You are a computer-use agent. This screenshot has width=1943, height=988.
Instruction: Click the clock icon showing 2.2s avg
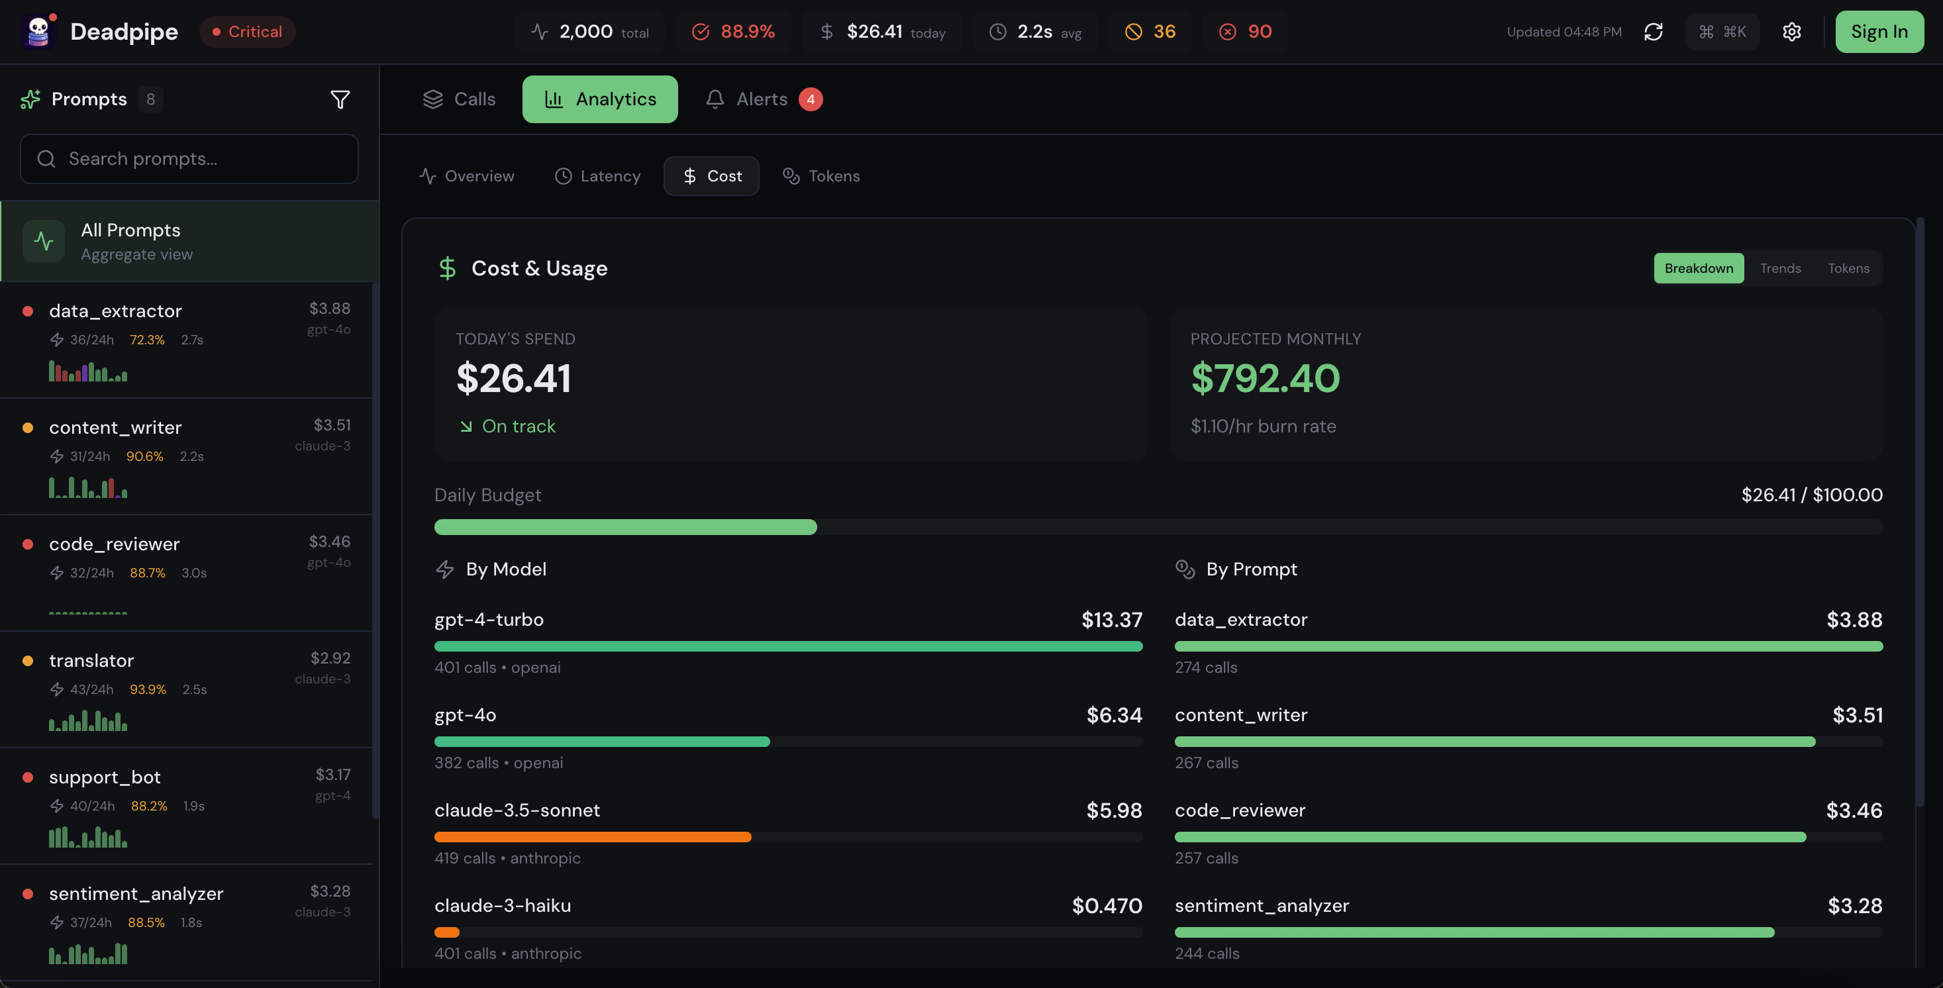pos(997,32)
